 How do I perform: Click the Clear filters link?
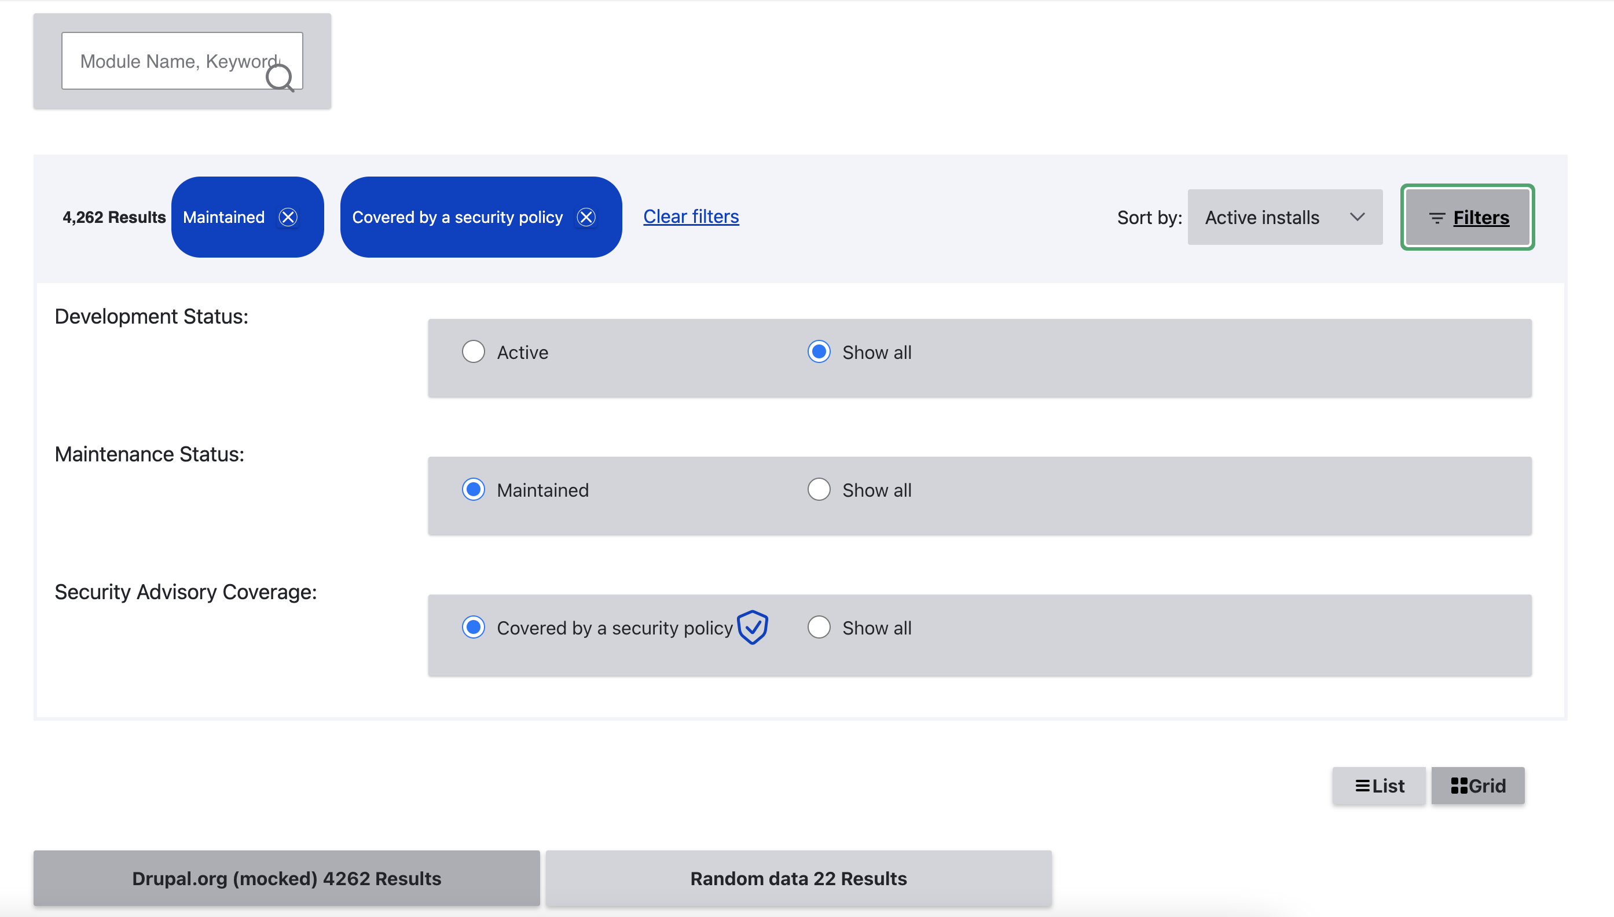click(x=691, y=217)
